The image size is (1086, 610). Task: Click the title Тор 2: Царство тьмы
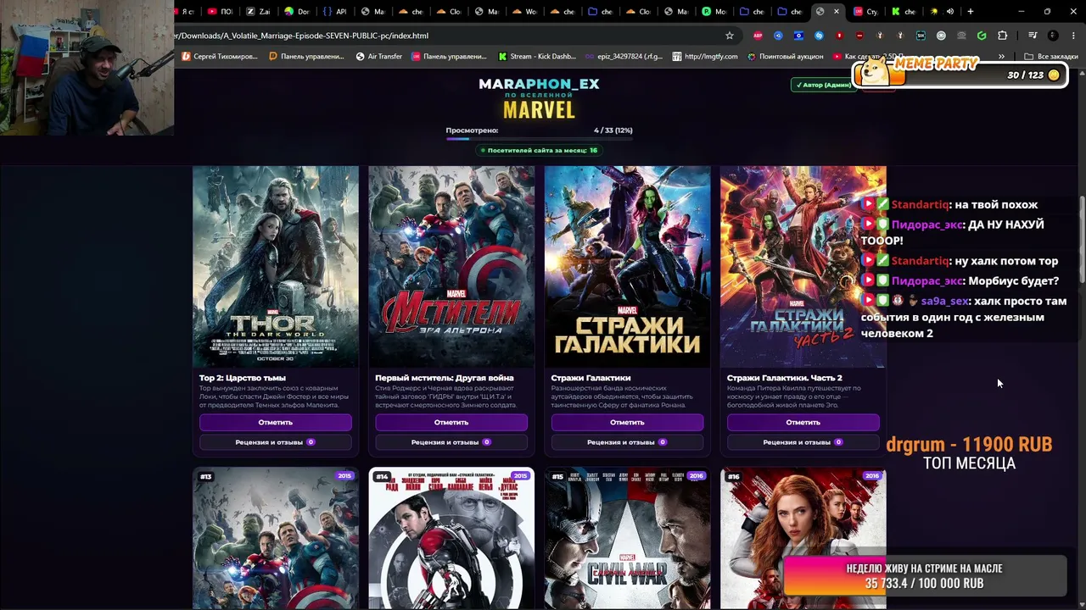pyautogui.click(x=242, y=378)
